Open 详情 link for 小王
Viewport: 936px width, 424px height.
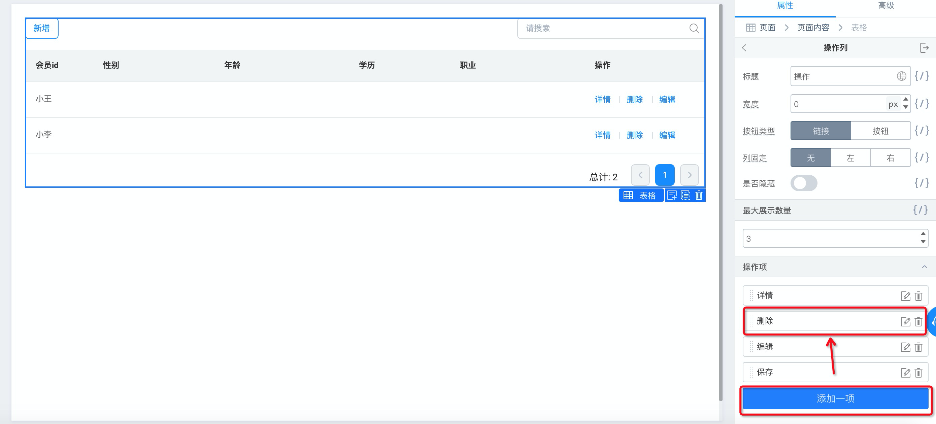click(602, 99)
